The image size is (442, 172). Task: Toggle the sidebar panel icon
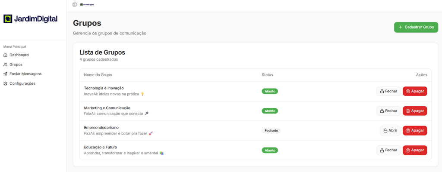point(75,4)
